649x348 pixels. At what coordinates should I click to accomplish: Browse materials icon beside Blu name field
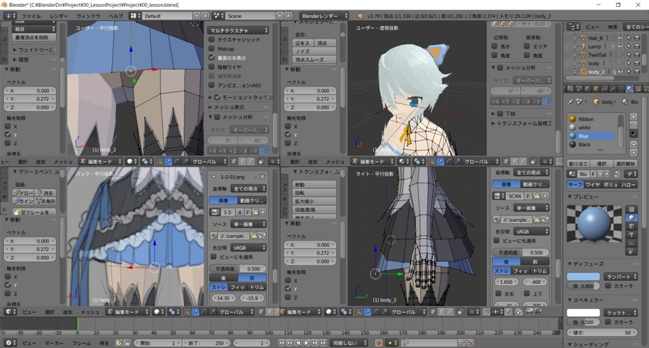[572, 174]
